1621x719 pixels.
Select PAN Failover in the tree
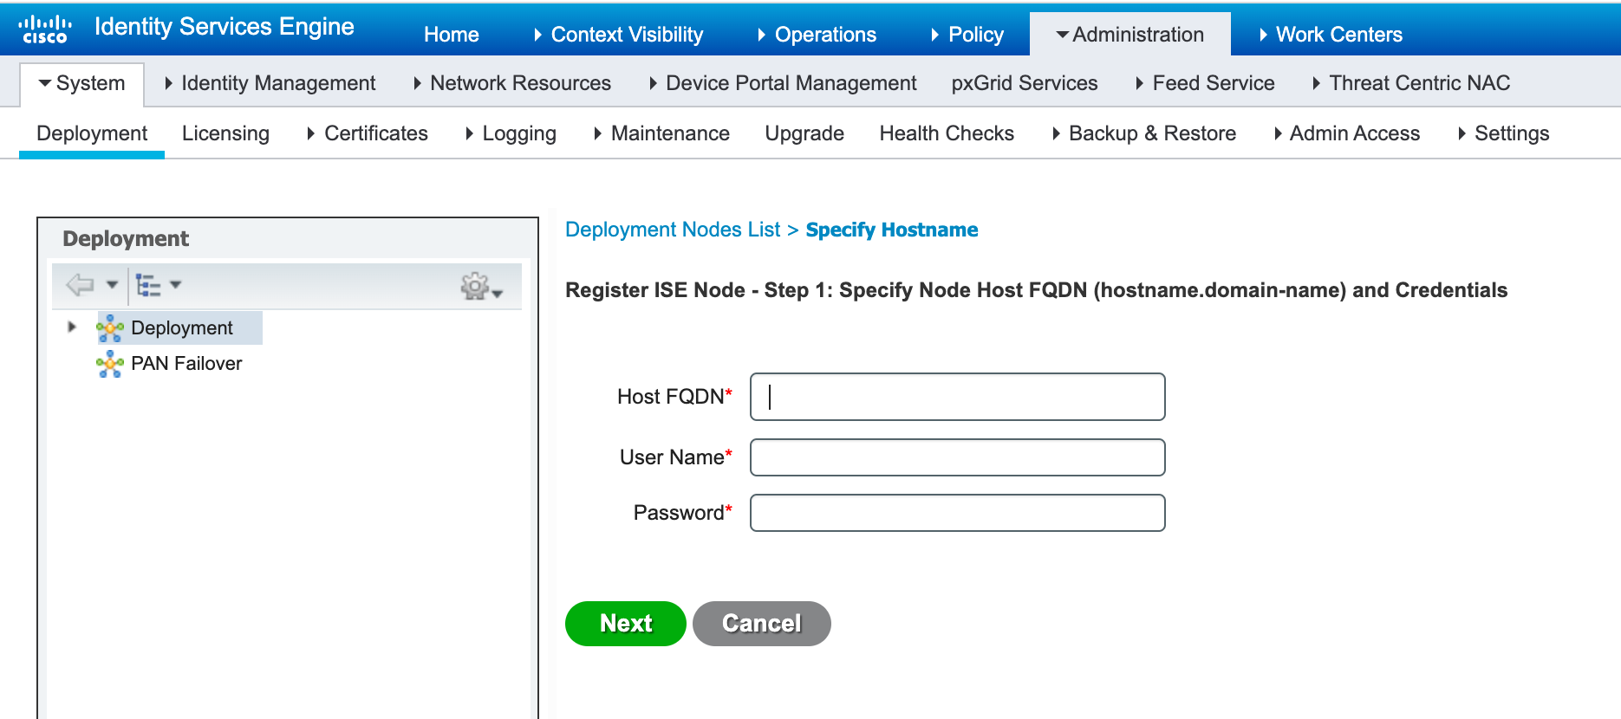pyautogui.click(x=186, y=364)
